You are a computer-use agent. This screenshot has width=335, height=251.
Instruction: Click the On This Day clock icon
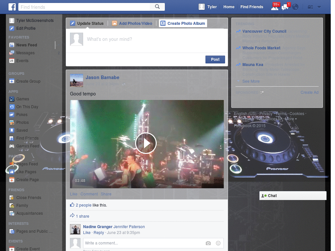[x=12, y=107]
